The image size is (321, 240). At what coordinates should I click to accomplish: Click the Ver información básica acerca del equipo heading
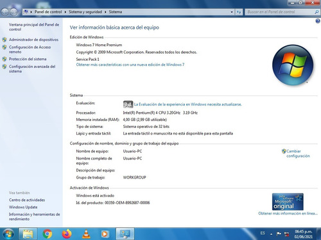(114, 28)
